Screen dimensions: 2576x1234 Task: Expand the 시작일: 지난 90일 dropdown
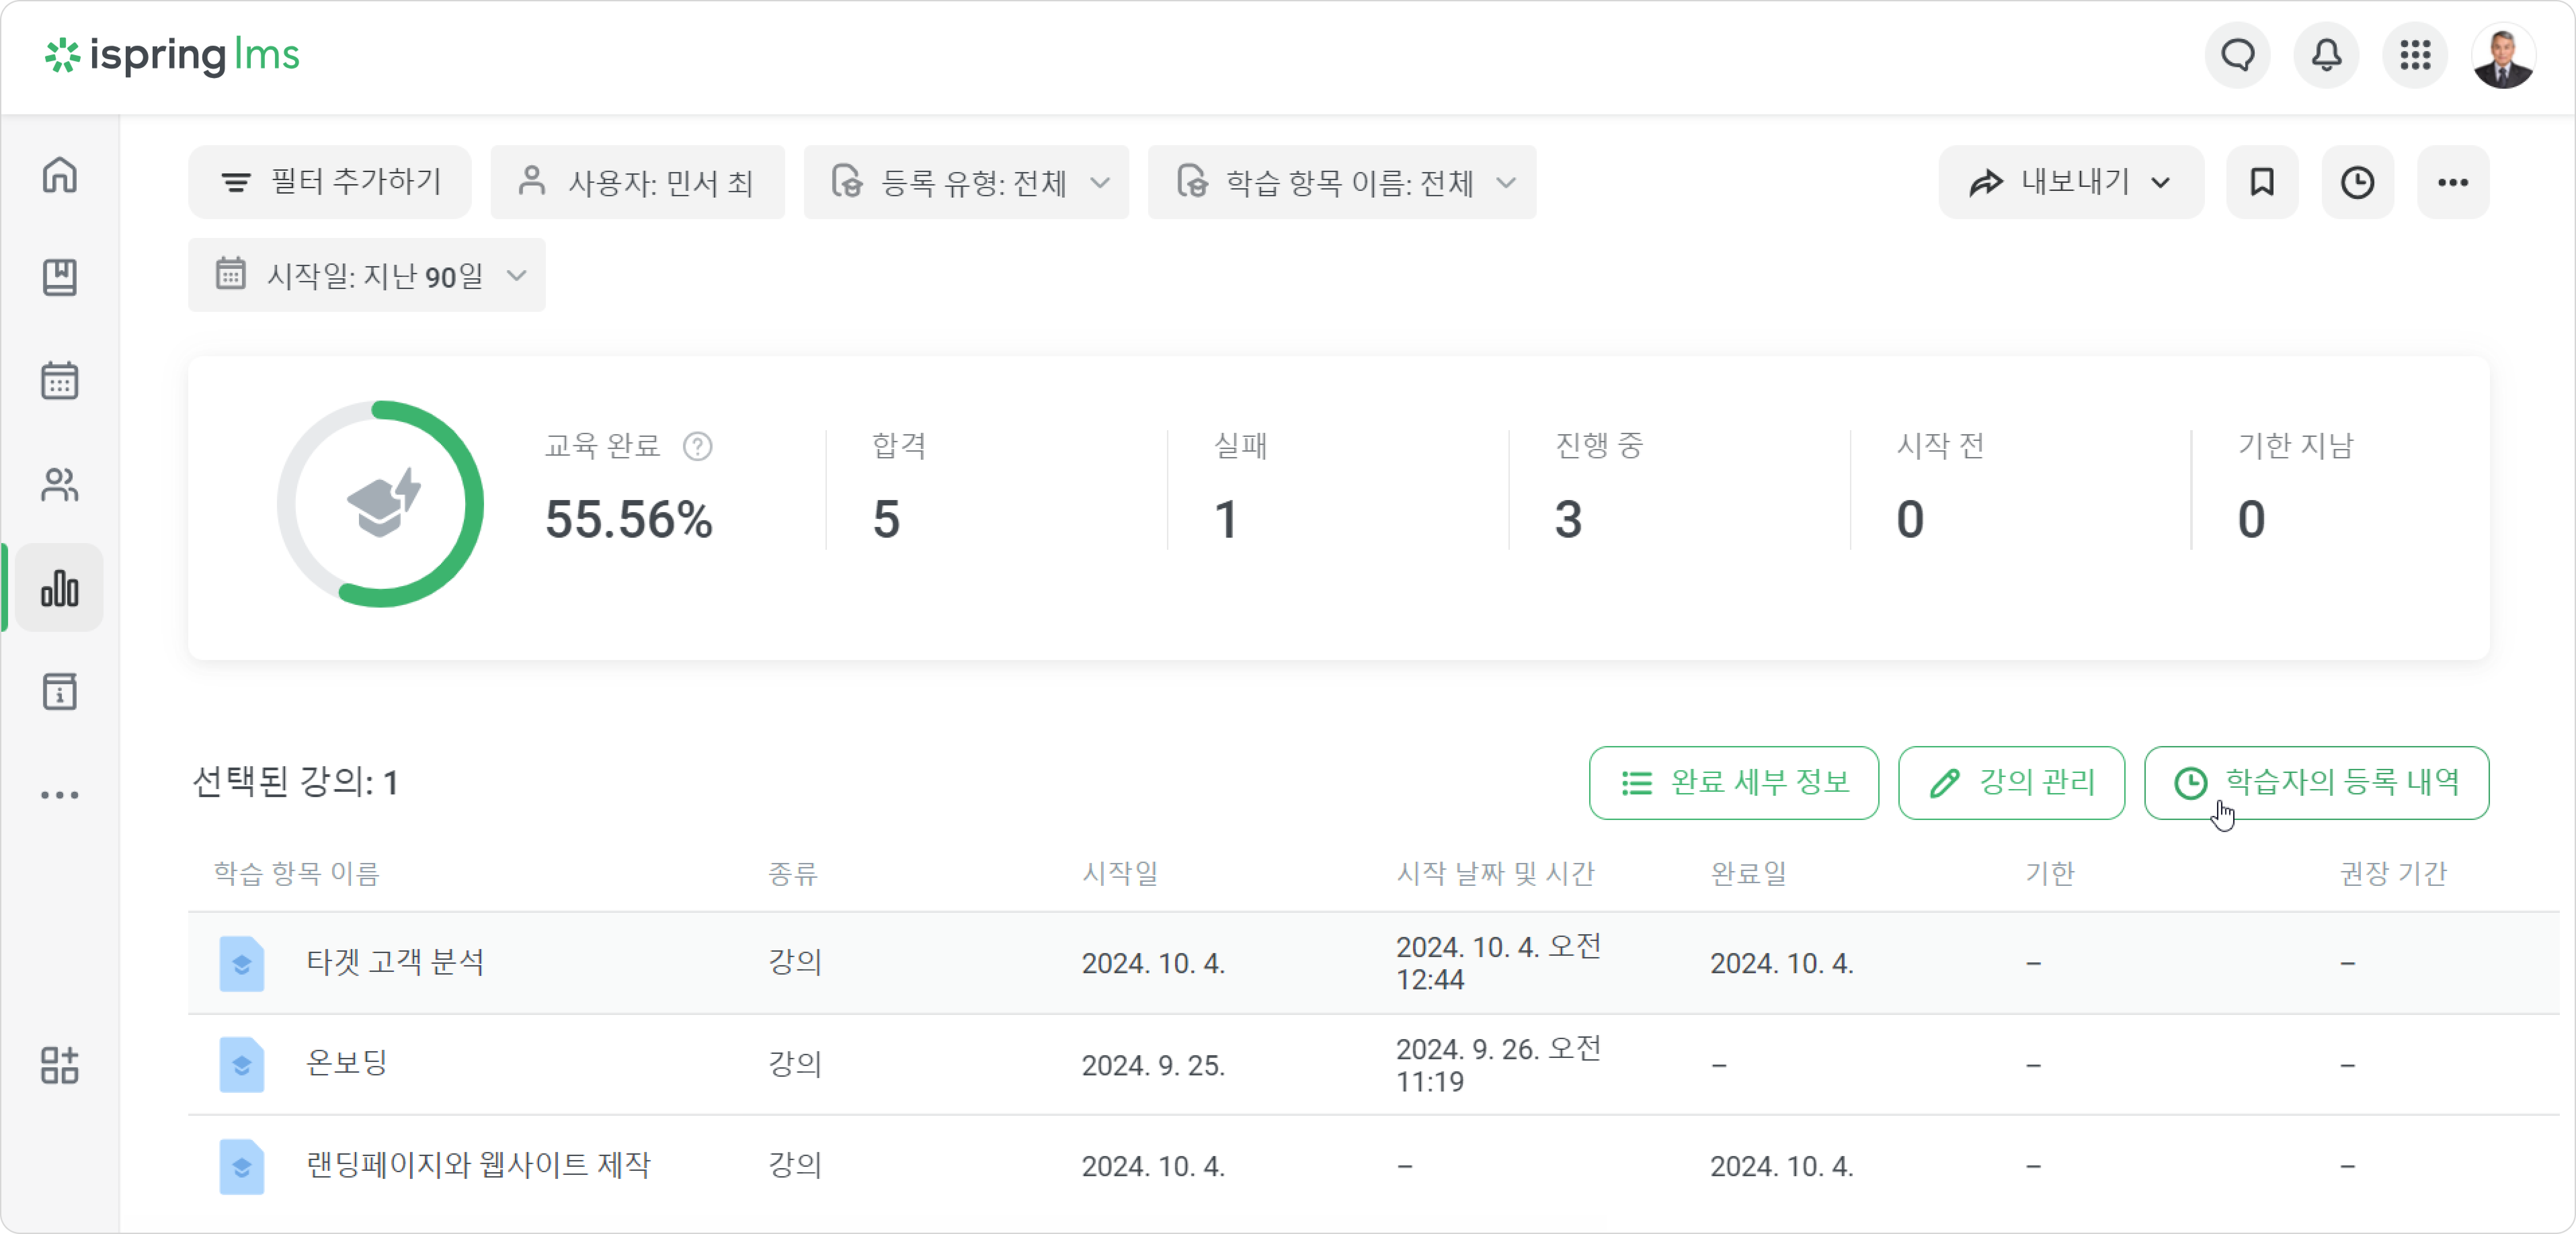[x=367, y=275]
